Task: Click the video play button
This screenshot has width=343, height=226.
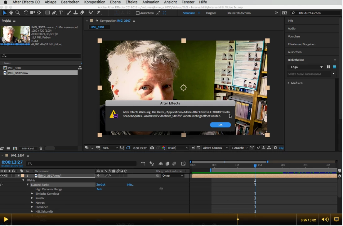Action: pyautogui.click(x=6, y=219)
